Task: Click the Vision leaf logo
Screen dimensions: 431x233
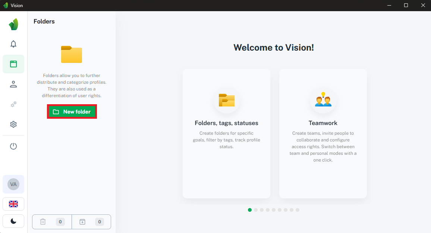Action: pos(13,24)
